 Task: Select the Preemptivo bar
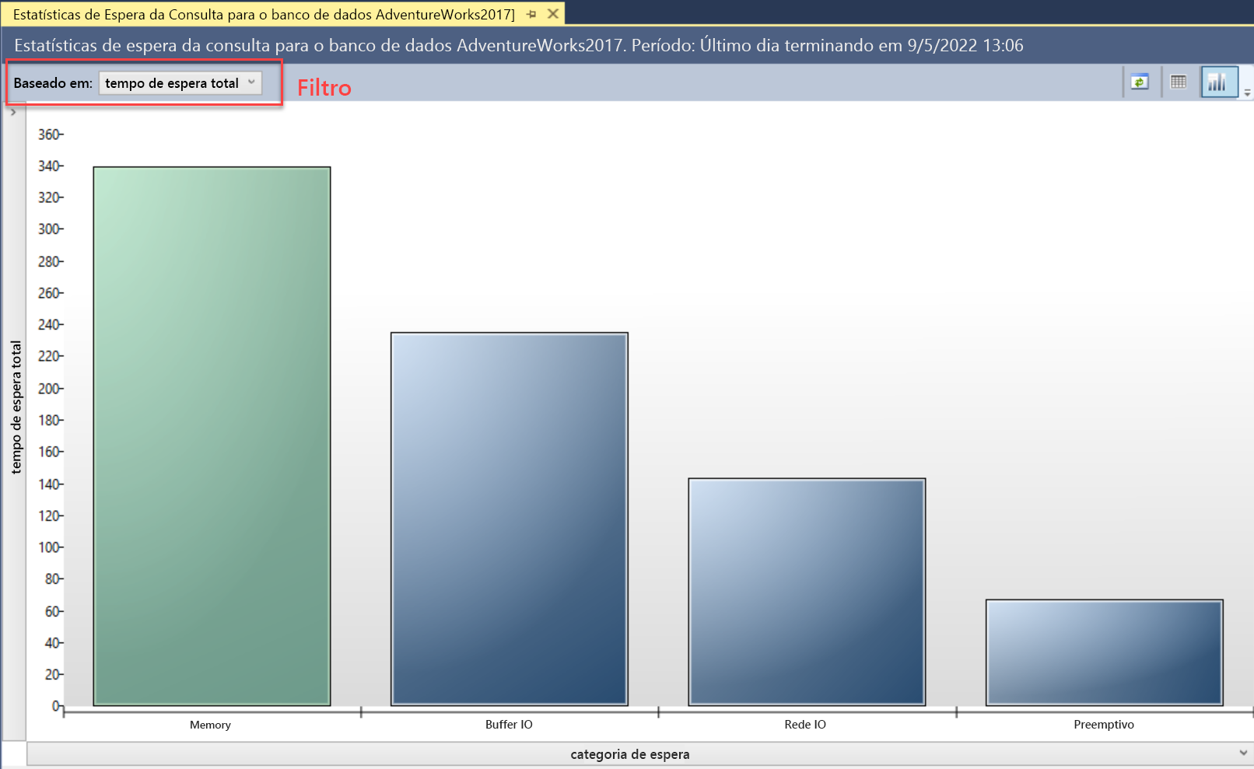pyautogui.click(x=1105, y=652)
